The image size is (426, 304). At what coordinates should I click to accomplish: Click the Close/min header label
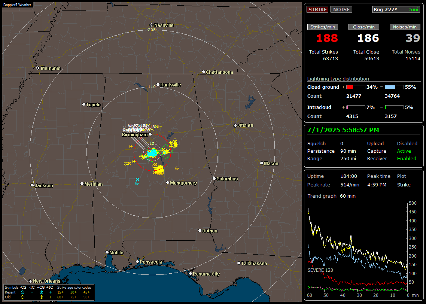364,27
